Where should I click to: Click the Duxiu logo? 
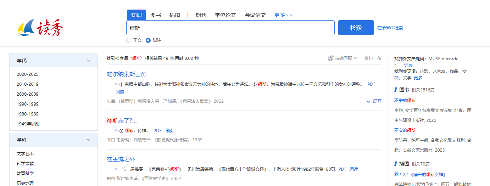coord(40,28)
